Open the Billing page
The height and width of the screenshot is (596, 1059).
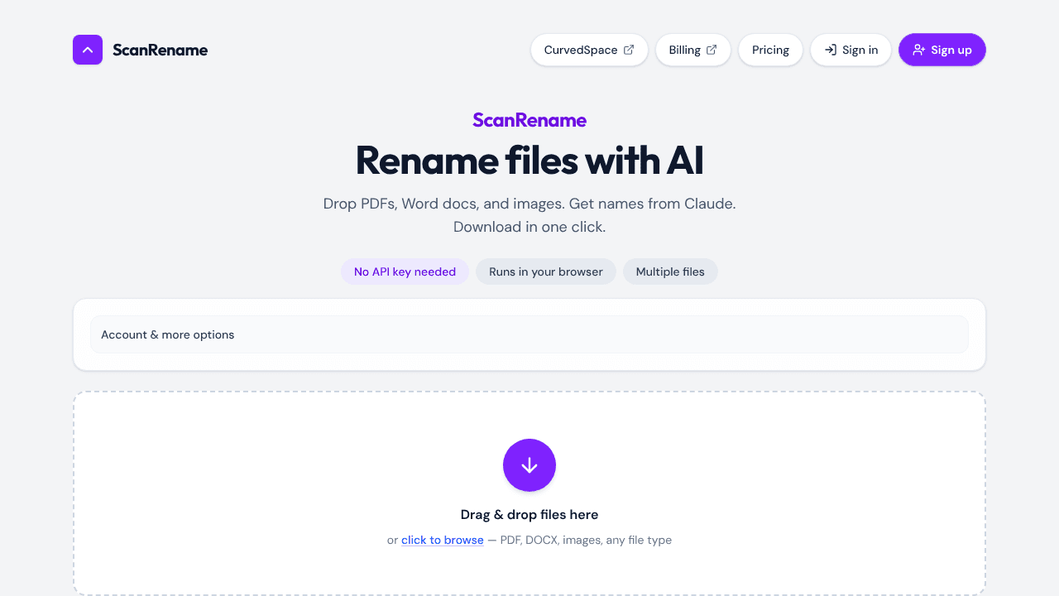point(693,50)
